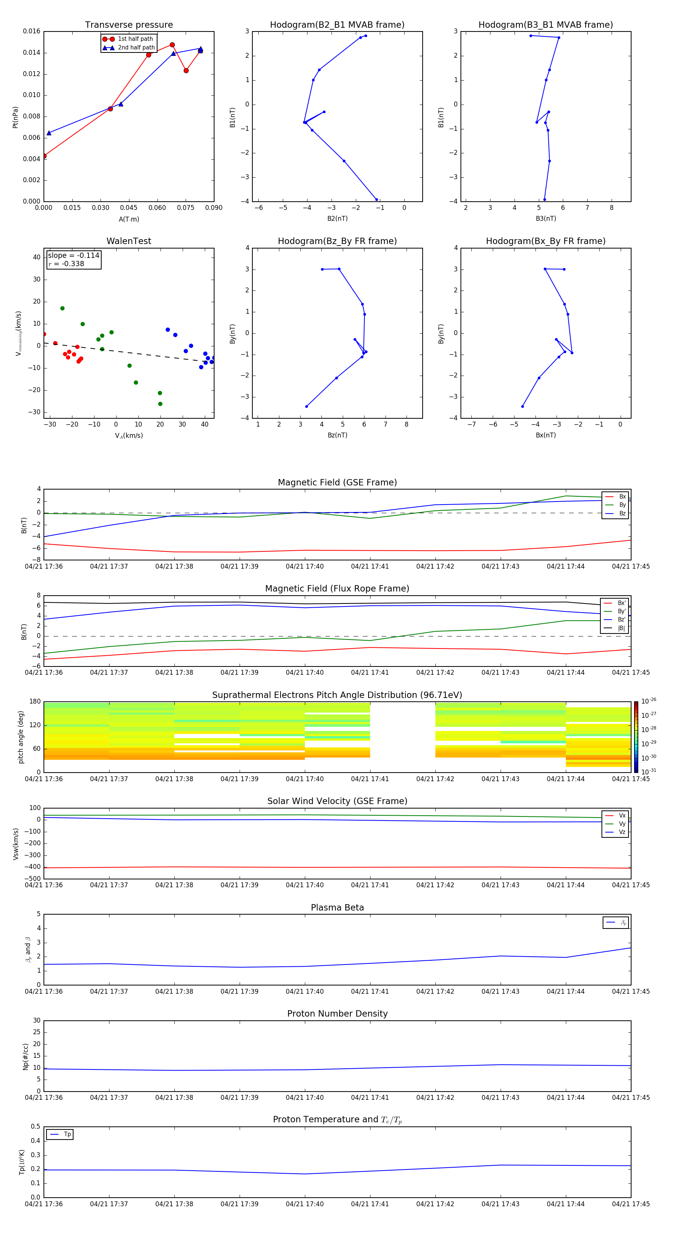
Task: Click the "WalenTest" plot title
Action: pyautogui.click(x=129, y=241)
